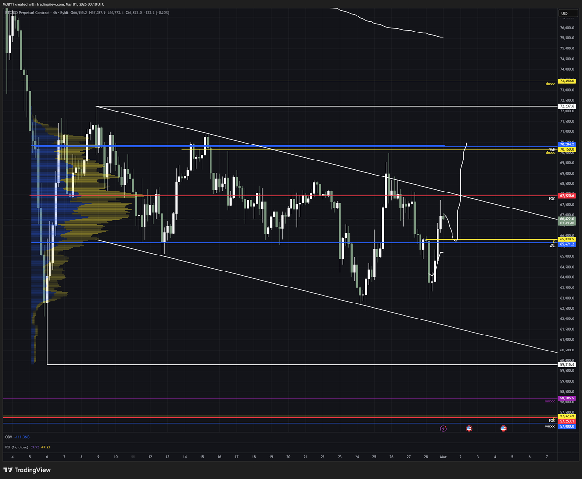This screenshot has height=479, width=582.
Task: Click the 21 date label on time axis
Action: 305,457
